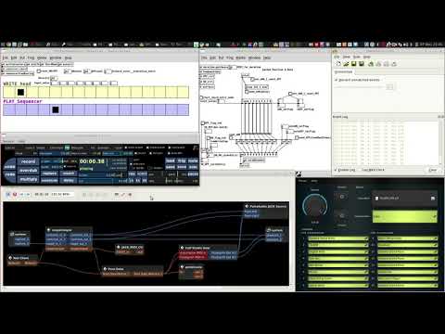Image resolution: width=445 pixels, height=334 pixels.
Task: Open channel 8 preset dropdown
Action: click(338, 285)
